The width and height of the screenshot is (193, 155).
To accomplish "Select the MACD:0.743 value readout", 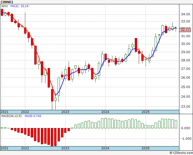I will point(33,116).
